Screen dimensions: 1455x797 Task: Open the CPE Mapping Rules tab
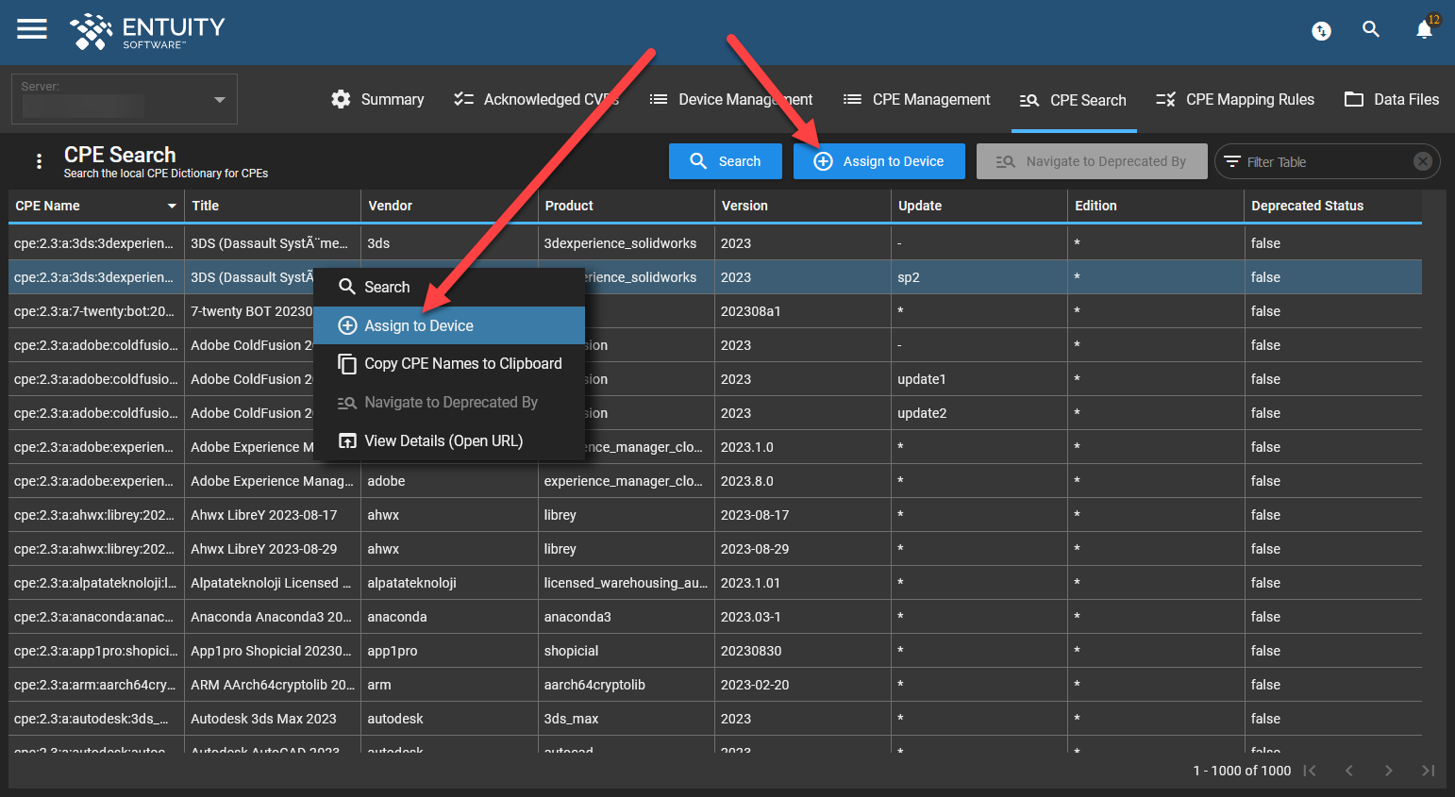click(x=1235, y=99)
